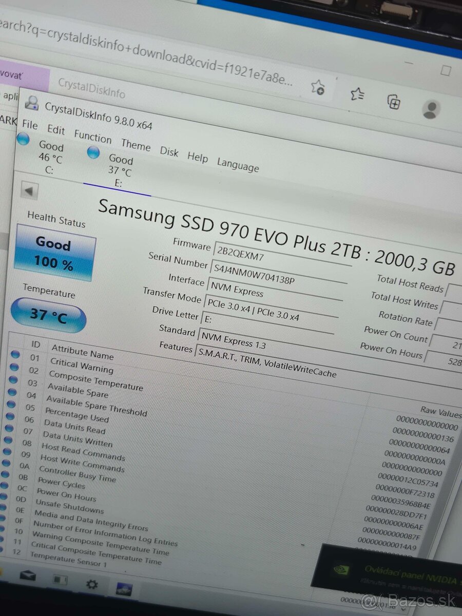The image size is (462, 616).
Task: Open the Edit menu
Action: pos(56,129)
